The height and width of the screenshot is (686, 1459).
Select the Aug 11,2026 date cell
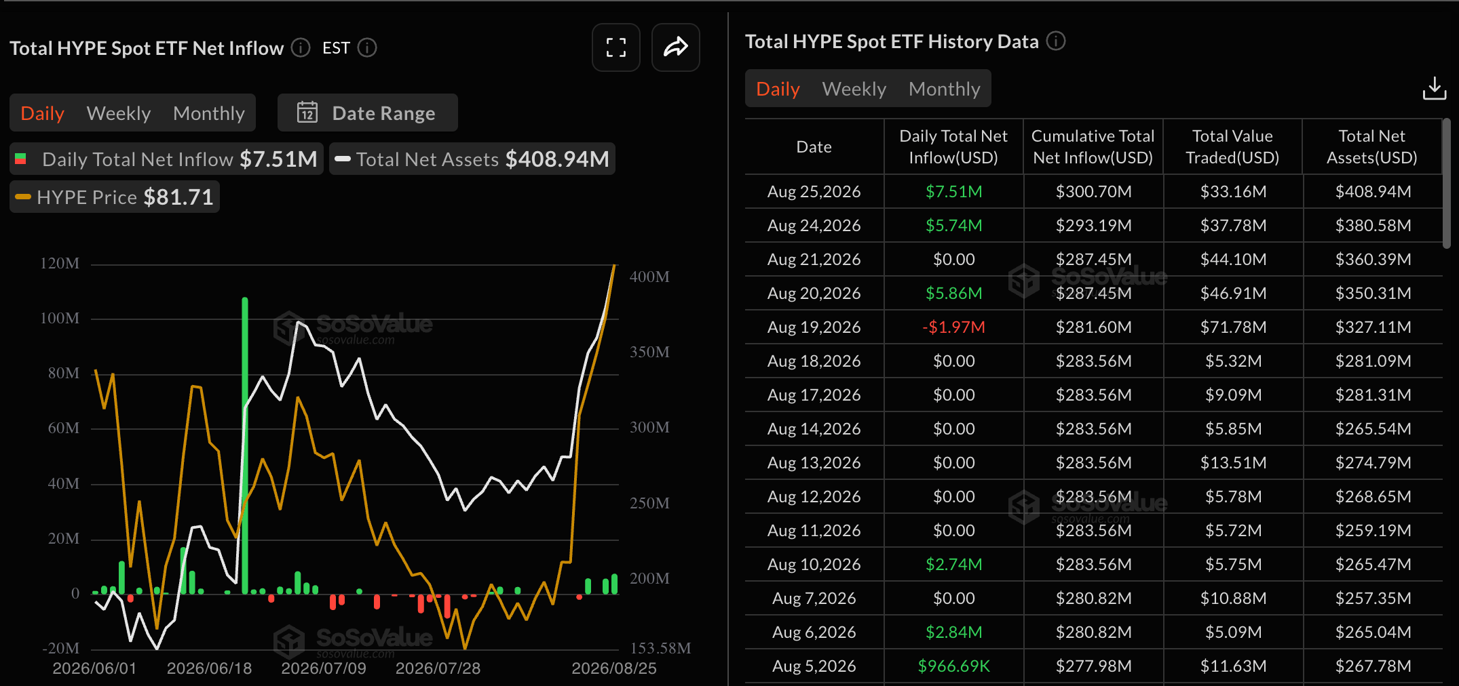814,530
